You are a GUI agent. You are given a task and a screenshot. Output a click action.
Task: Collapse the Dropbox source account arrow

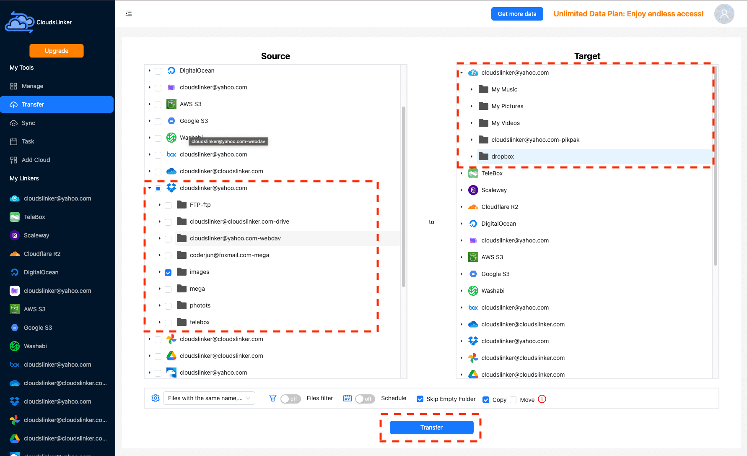coord(150,188)
